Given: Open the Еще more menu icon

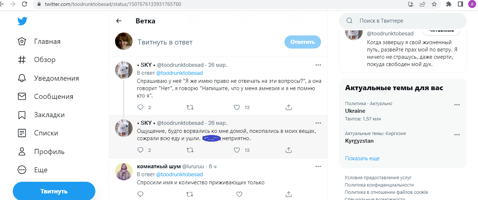Looking at the screenshot, I should pyautogui.click(x=22, y=170).
